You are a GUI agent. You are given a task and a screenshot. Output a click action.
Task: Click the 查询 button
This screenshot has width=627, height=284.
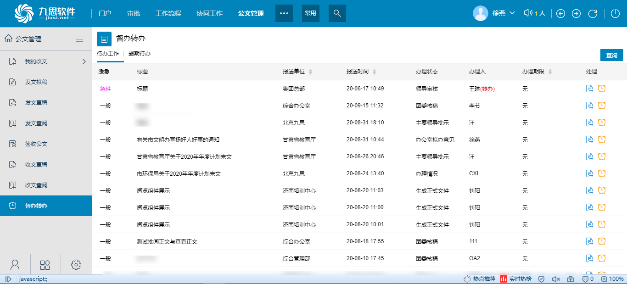point(611,55)
